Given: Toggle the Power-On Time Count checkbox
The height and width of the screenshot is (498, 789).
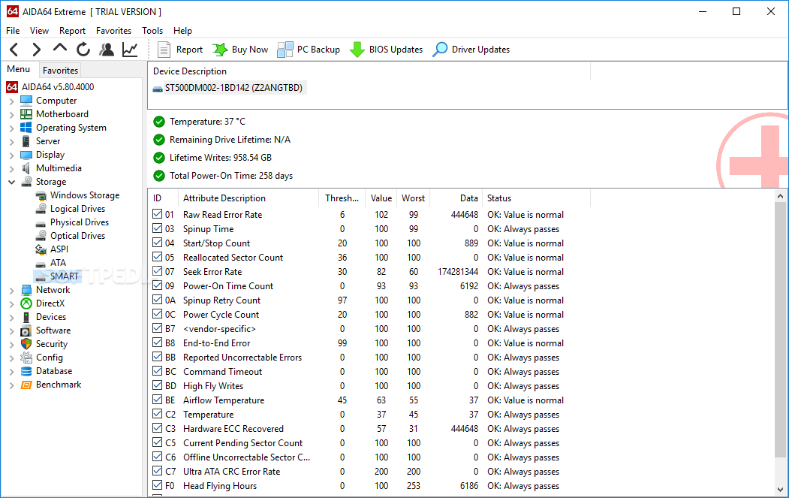Looking at the screenshot, I should point(158,285).
